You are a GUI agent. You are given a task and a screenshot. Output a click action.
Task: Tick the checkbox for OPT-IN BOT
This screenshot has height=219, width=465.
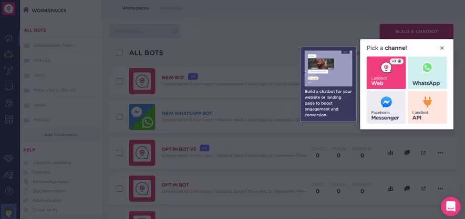point(119,188)
